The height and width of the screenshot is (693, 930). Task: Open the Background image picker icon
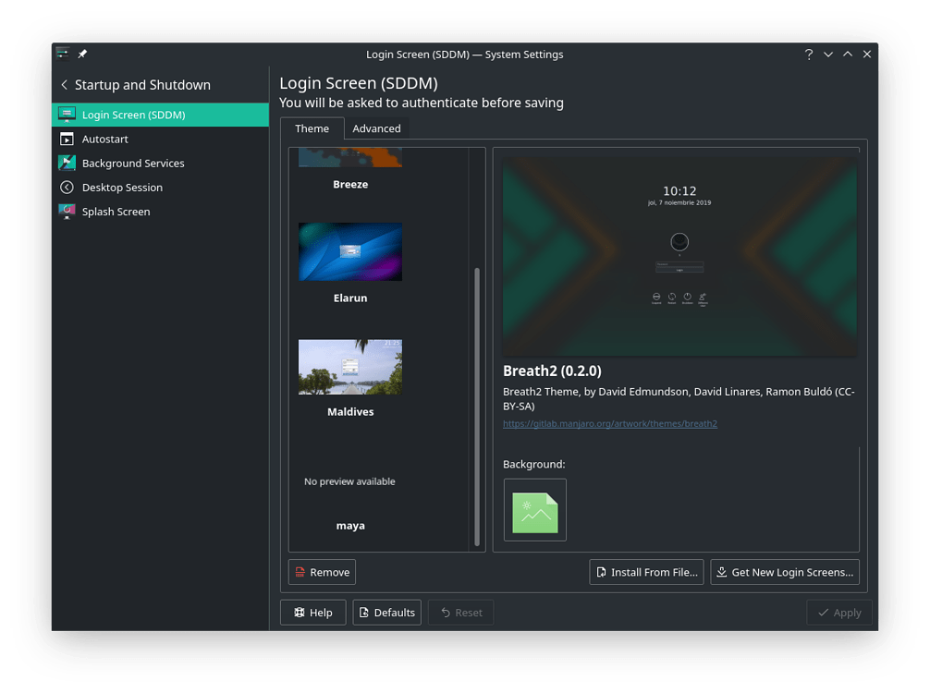point(534,509)
